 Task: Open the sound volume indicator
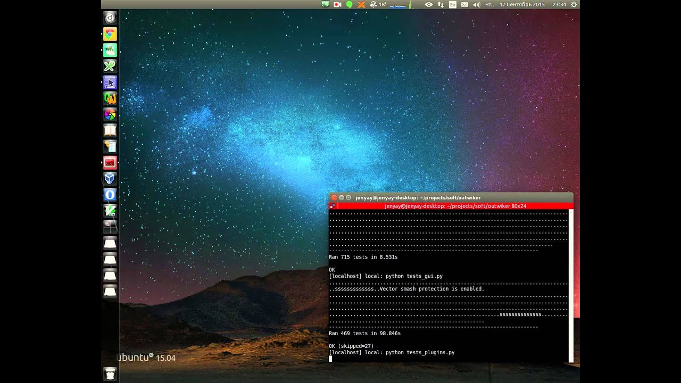[476, 4]
